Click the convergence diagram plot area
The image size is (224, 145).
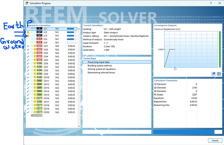click(191, 49)
